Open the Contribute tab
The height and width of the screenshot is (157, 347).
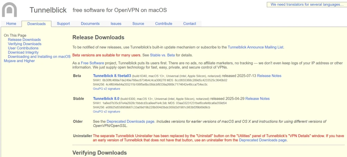click(x=164, y=24)
